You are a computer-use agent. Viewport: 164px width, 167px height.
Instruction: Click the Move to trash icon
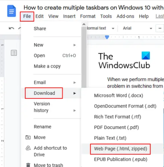[28, 165]
